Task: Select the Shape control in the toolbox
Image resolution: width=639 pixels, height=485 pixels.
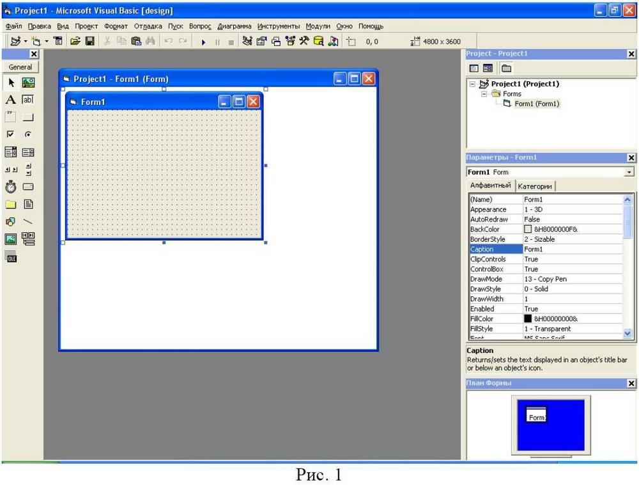Action: pos(11,221)
